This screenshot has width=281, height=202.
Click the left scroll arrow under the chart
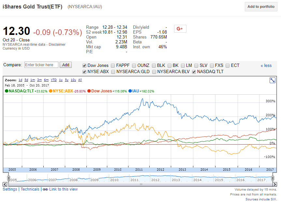[5, 184]
